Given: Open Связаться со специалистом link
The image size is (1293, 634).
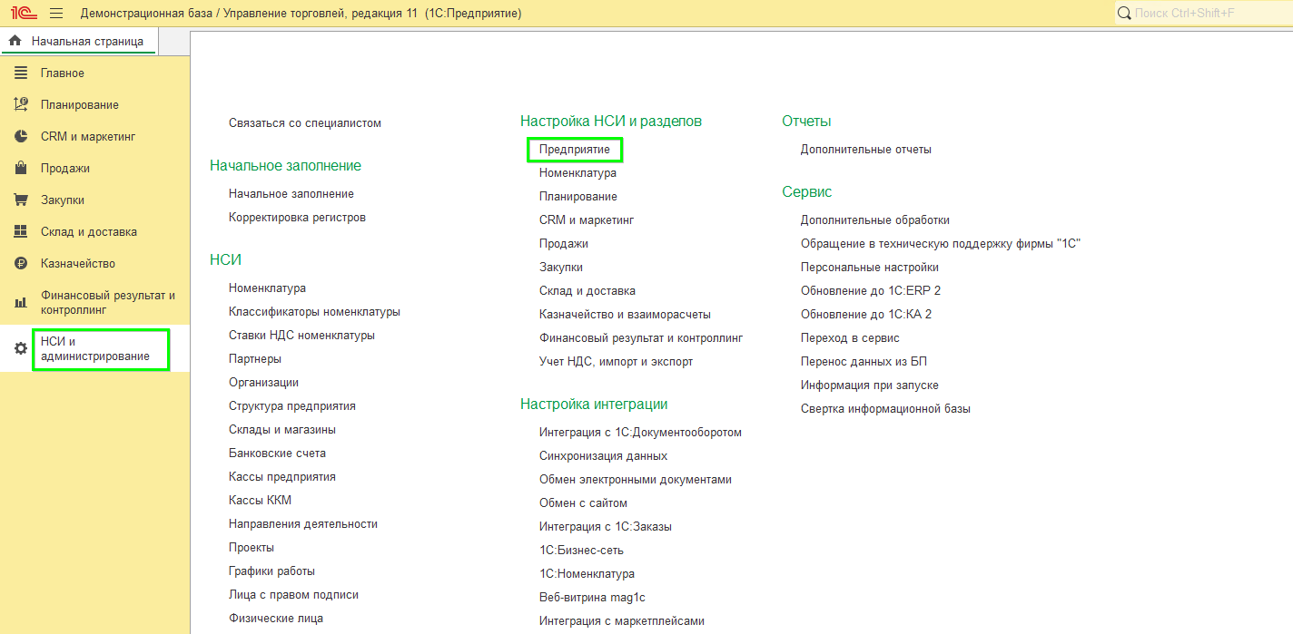Looking at the screenshot, I should (x=305, y=122).
